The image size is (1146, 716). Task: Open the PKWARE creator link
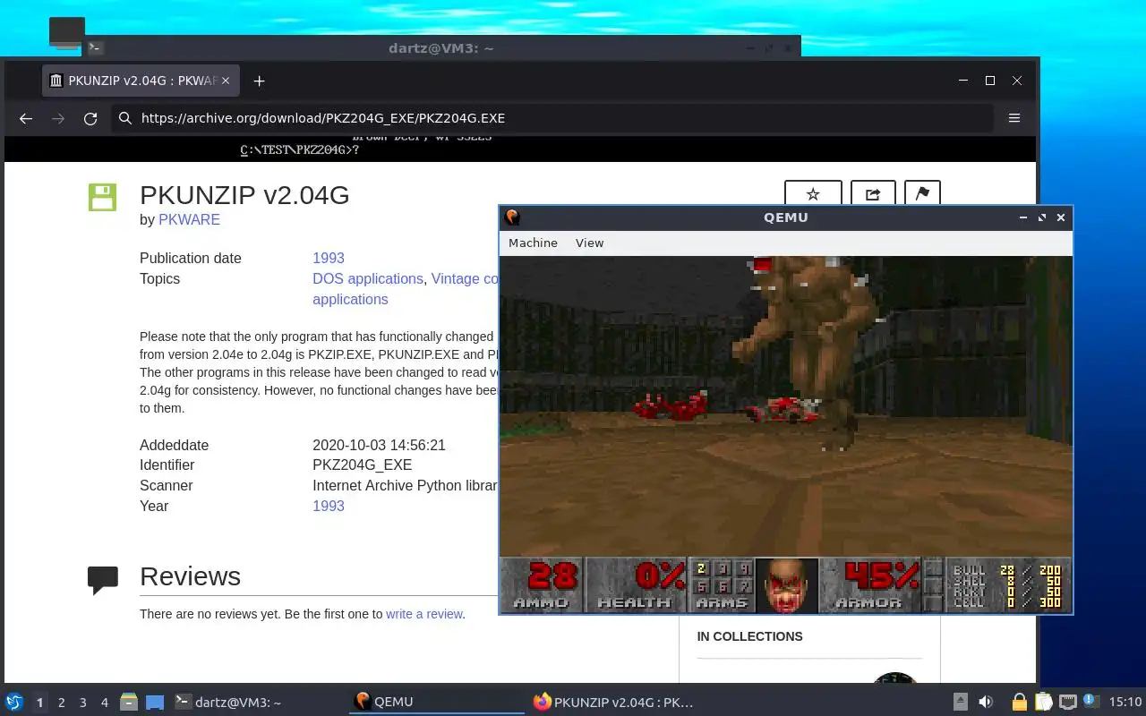[x=189, y=219]
